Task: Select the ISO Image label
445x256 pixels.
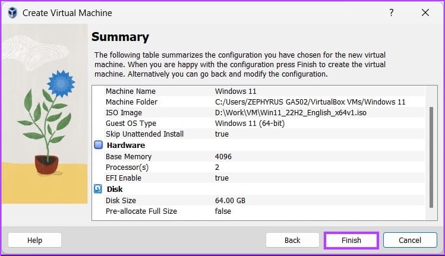Action: 124,113
